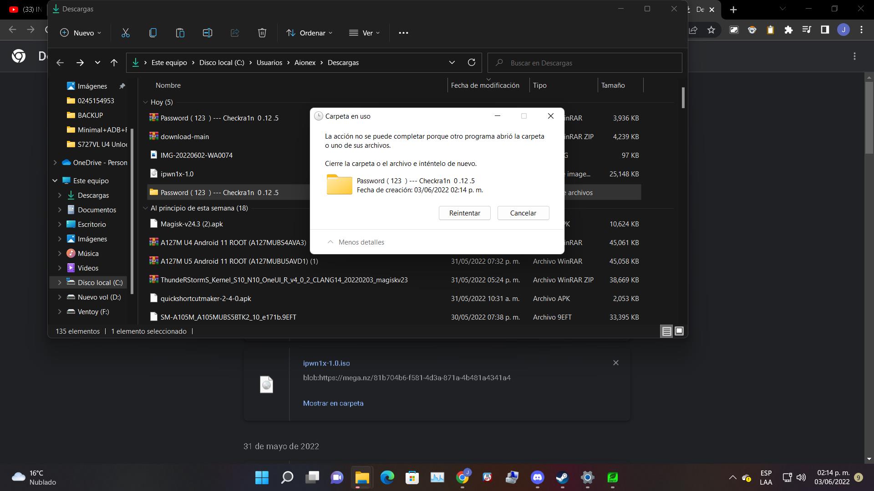This screenshot has width=874, height=491.
Task: Switch to details list view icon
Action: 666,331
